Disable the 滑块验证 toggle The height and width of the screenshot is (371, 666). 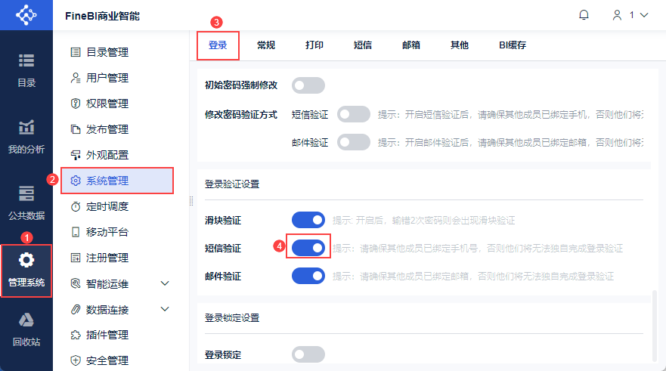tap(308, 220)
